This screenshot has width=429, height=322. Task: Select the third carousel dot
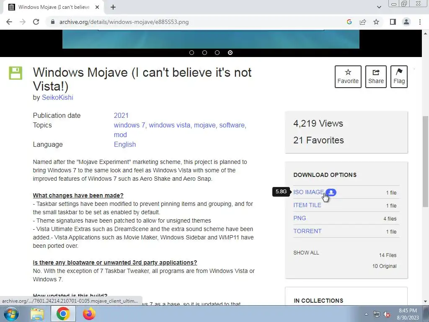click(217, 52)
